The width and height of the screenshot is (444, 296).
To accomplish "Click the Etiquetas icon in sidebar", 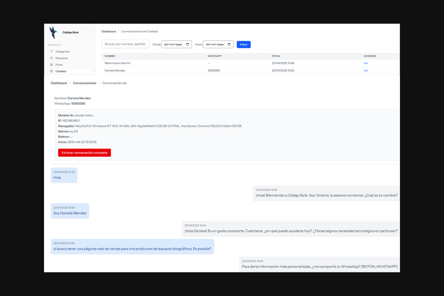I will 51,58.
